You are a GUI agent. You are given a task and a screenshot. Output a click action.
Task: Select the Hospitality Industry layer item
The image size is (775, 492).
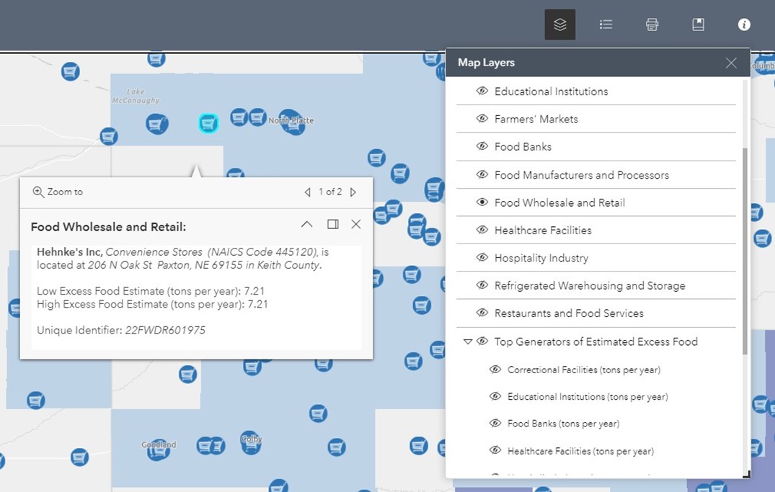pyautogui.click(x=541, y=258)
